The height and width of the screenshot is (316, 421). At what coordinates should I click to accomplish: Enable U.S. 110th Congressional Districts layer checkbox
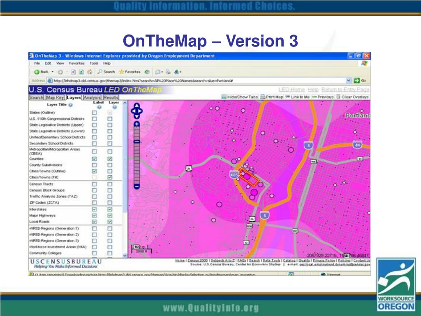pyautogui.click(x=110, y=119)
